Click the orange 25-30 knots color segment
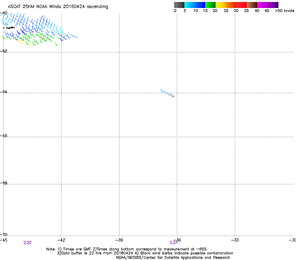Image resolution: width=296 pixels, height=260 pixels. (231, 5)
